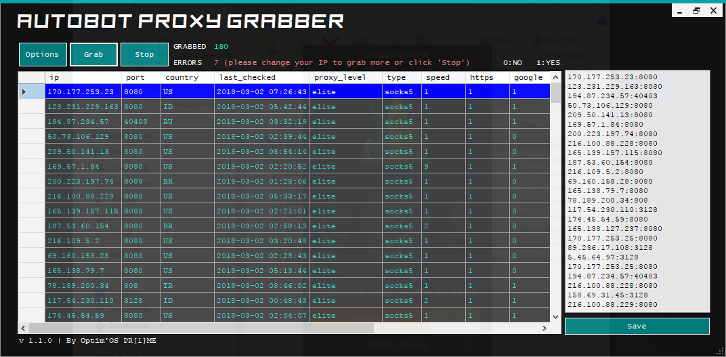Viewport: 726px width, 357px height.
Task: Click table vertical scrollbar down arrow
Action: click(x=556, y=317)
